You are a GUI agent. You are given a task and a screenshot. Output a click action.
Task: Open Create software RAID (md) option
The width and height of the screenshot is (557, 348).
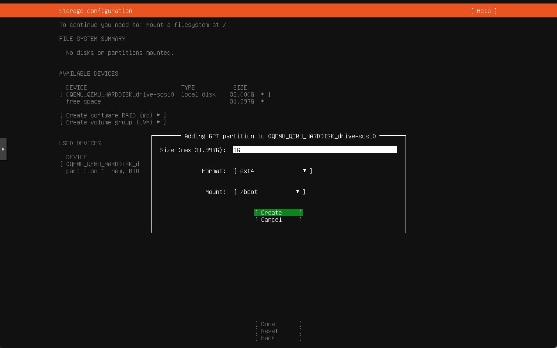tap(113, 115)
